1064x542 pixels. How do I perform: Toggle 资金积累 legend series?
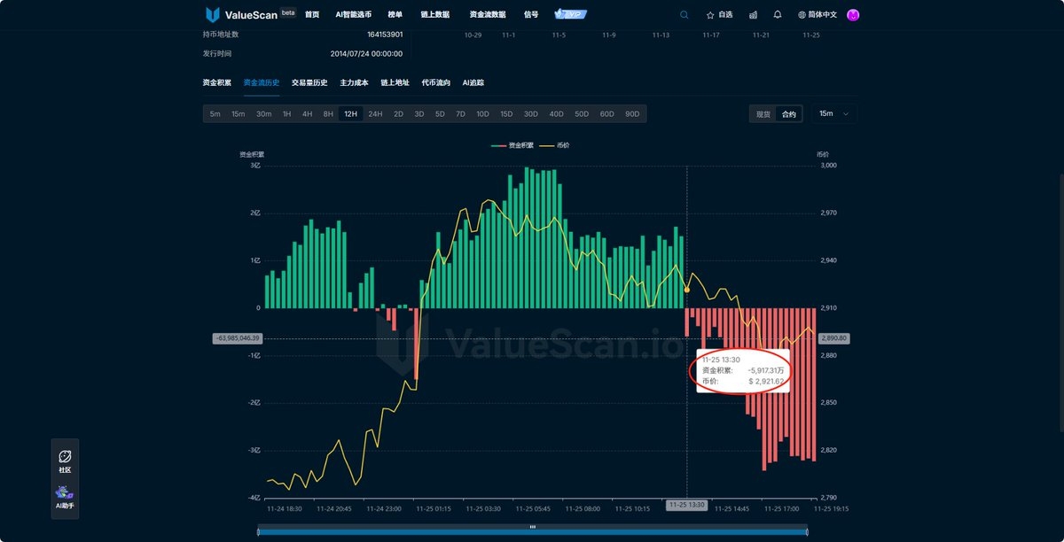(x=512, y=144)
